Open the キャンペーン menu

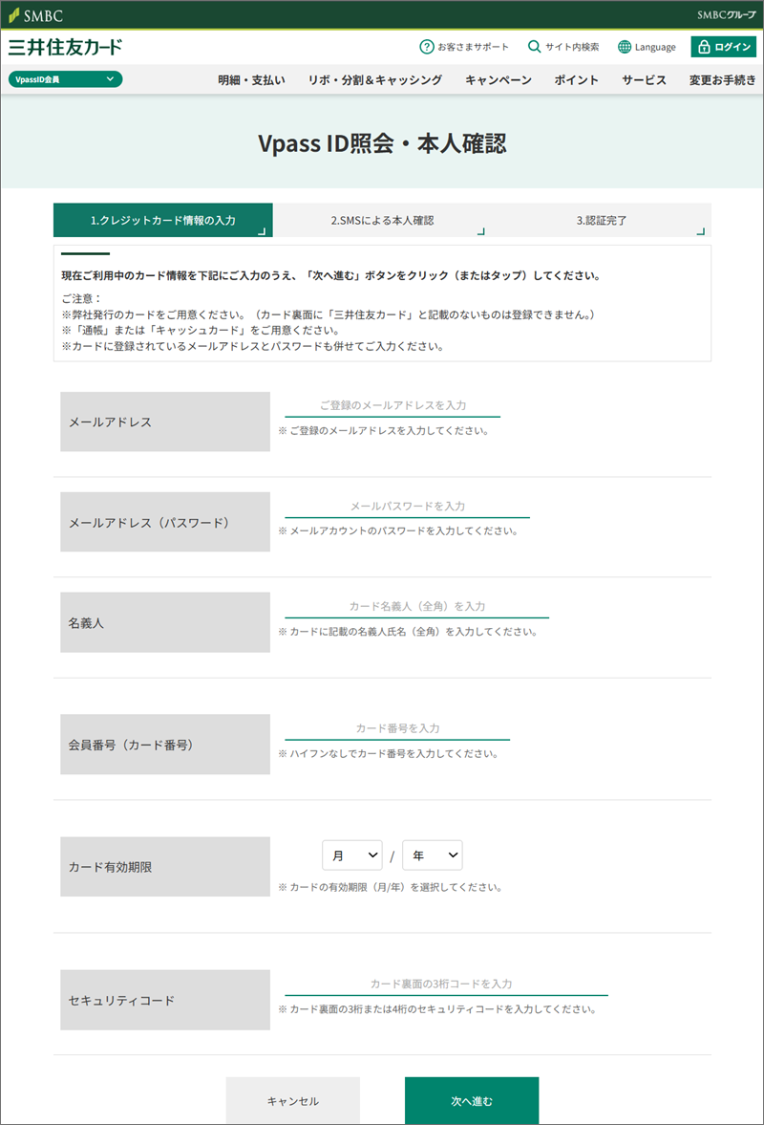click(499, 79)
